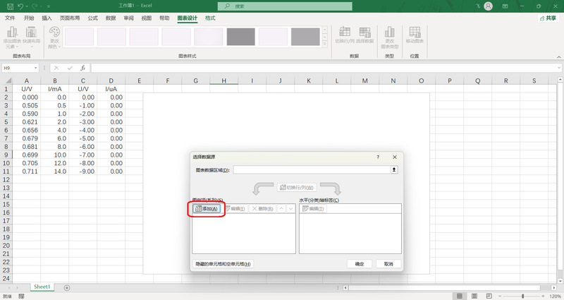Click the formula bar input field
The width and height of the screenshot is (564, 300).
coord(324,68)
